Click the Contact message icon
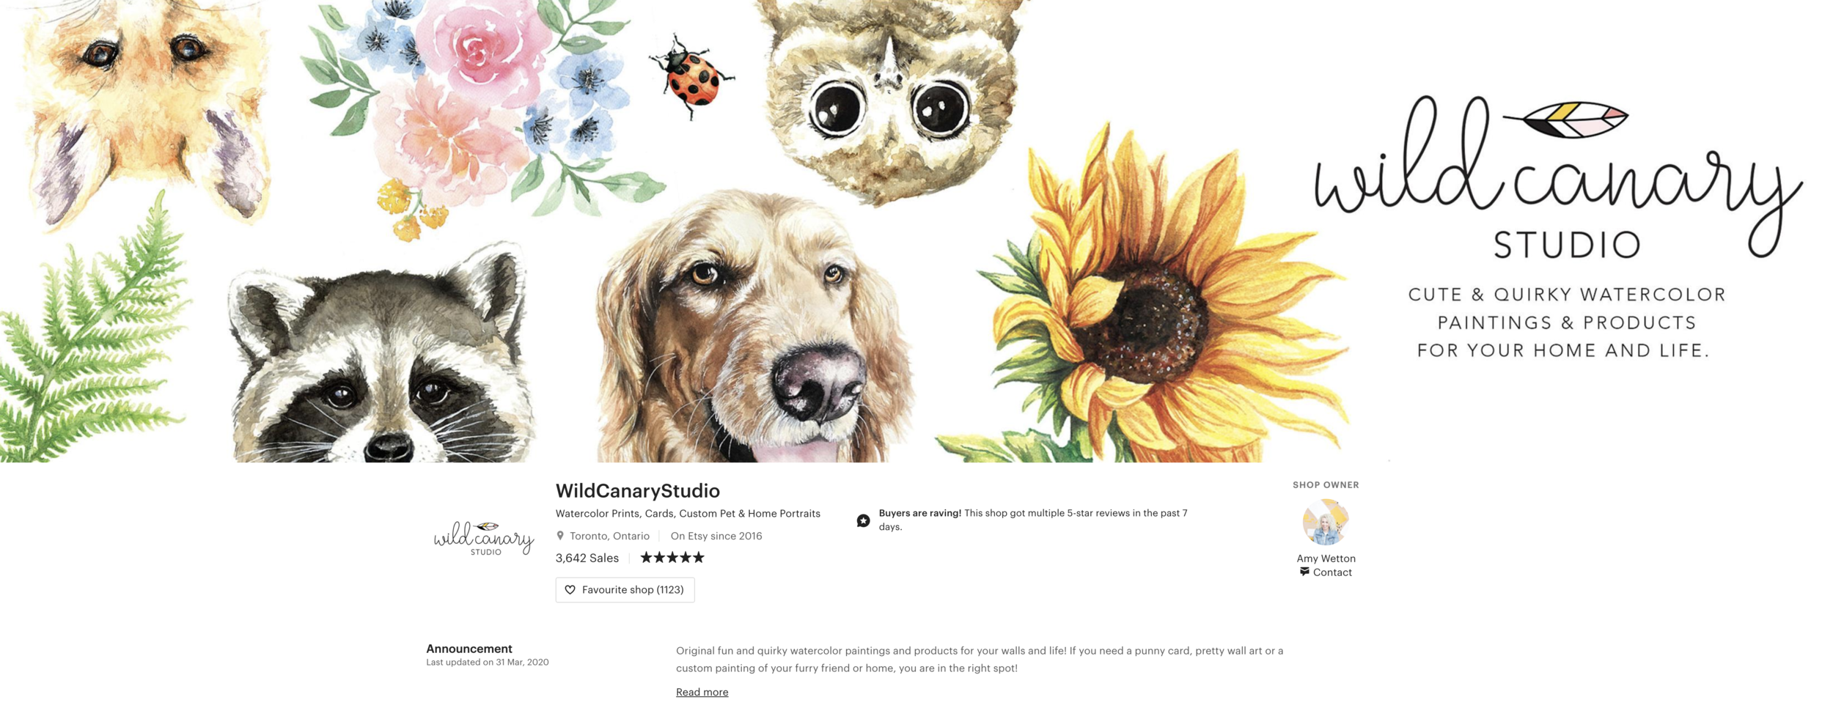Viewport: 1833px width, 708px height. click(1304, 572)
